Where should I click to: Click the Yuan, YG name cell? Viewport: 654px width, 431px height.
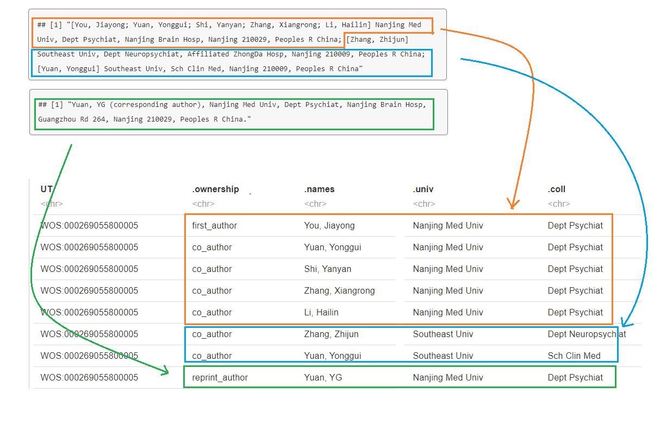click(x=323, y=378)
